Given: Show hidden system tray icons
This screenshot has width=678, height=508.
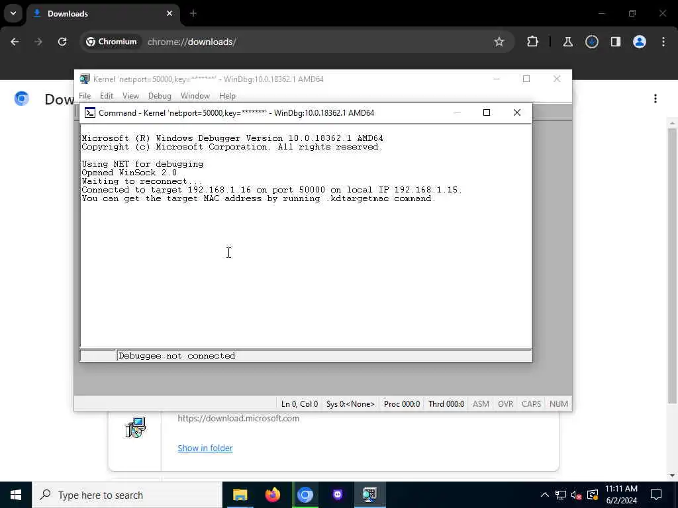Looking at the screenshot, I should point(545,495).
